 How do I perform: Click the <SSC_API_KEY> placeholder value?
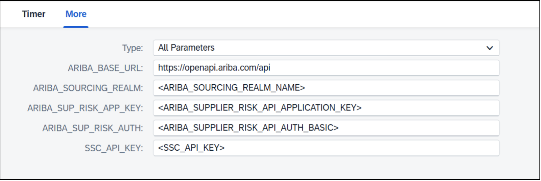pos(191,148)
